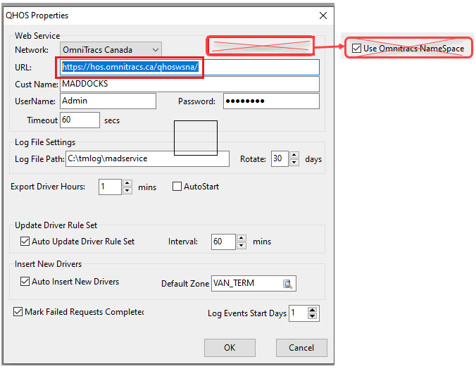Click the Rotate days value field
This screenshot has width=476, height=369.
tap(280, 159)
